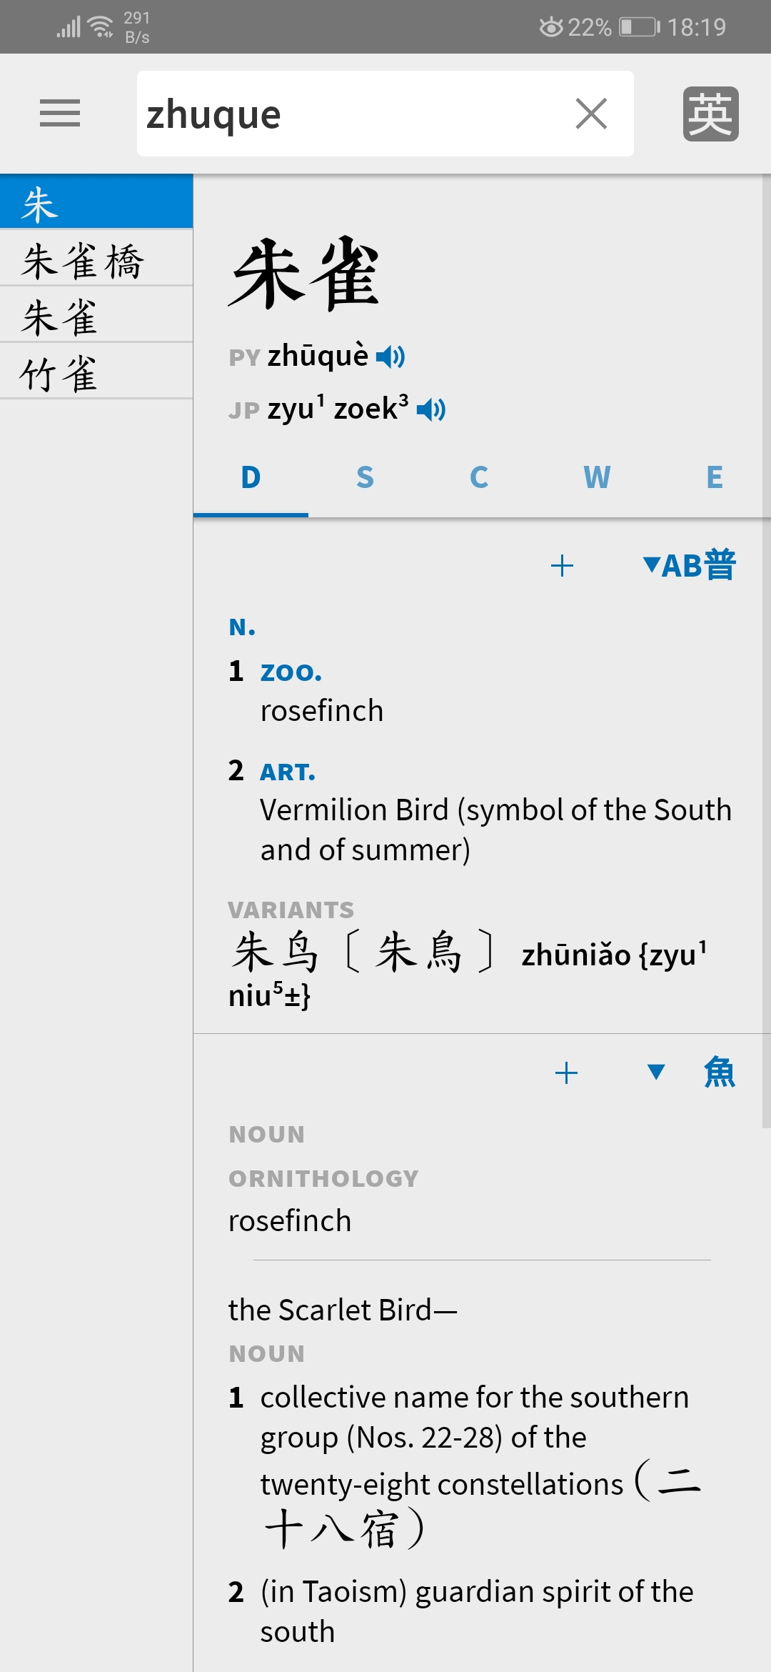This screenshot has height=1672, width=771.
Task: Expand the AB普 dictionary dropdown
Action: 689,566
